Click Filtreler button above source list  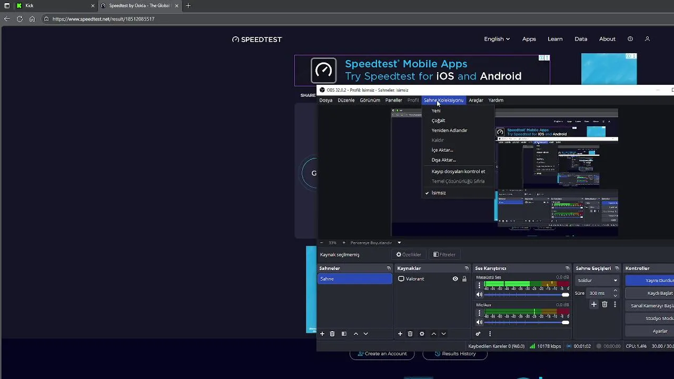click(444, 255)
